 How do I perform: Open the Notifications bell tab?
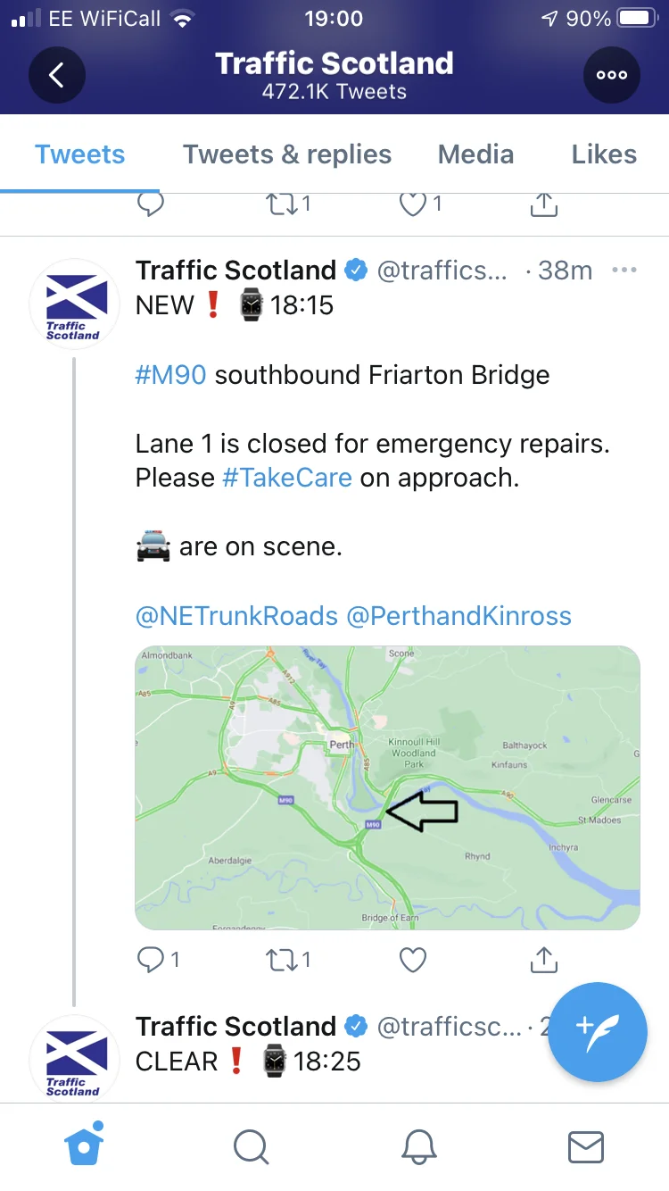(x=418, y=1146)
